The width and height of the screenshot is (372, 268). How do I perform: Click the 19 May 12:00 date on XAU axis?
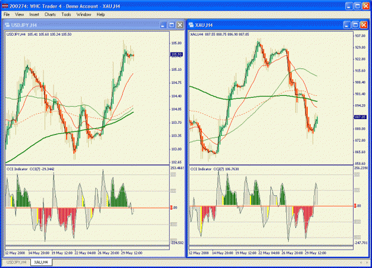[246, 253]
